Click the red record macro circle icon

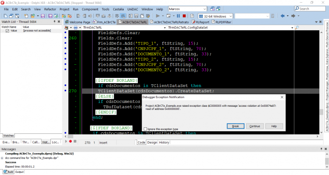coord(71,141)
